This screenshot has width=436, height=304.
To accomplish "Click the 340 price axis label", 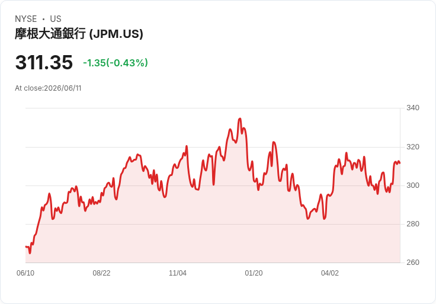I will pos(413,108).
